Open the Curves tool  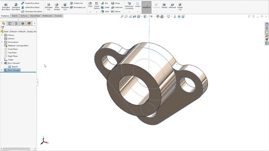point(137,5)
